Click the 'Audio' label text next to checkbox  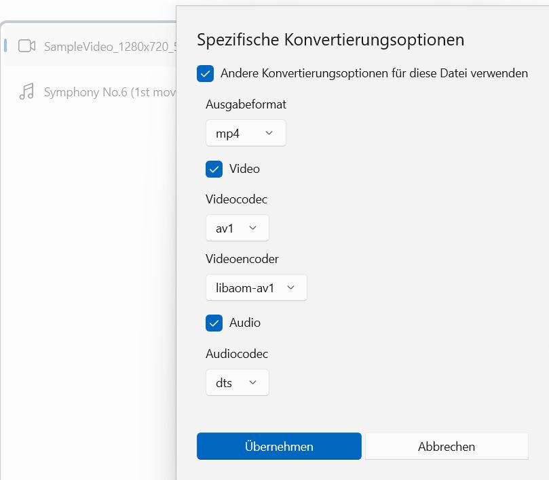pyautogui.click(x=245, y=323)
